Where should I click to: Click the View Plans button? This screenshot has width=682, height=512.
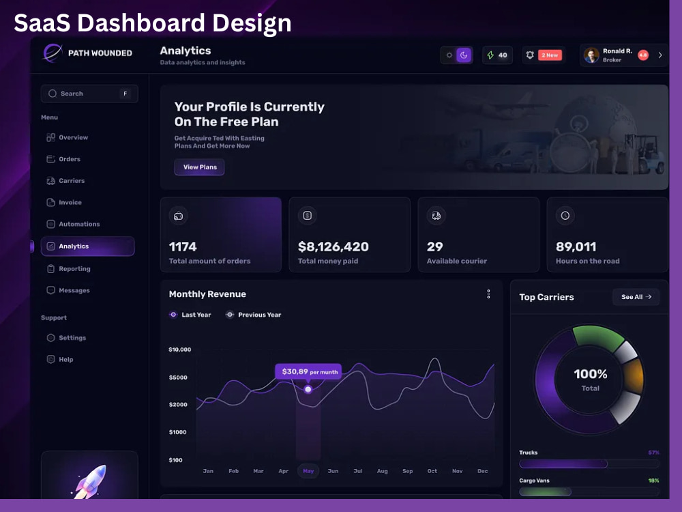tap(200, 167)
